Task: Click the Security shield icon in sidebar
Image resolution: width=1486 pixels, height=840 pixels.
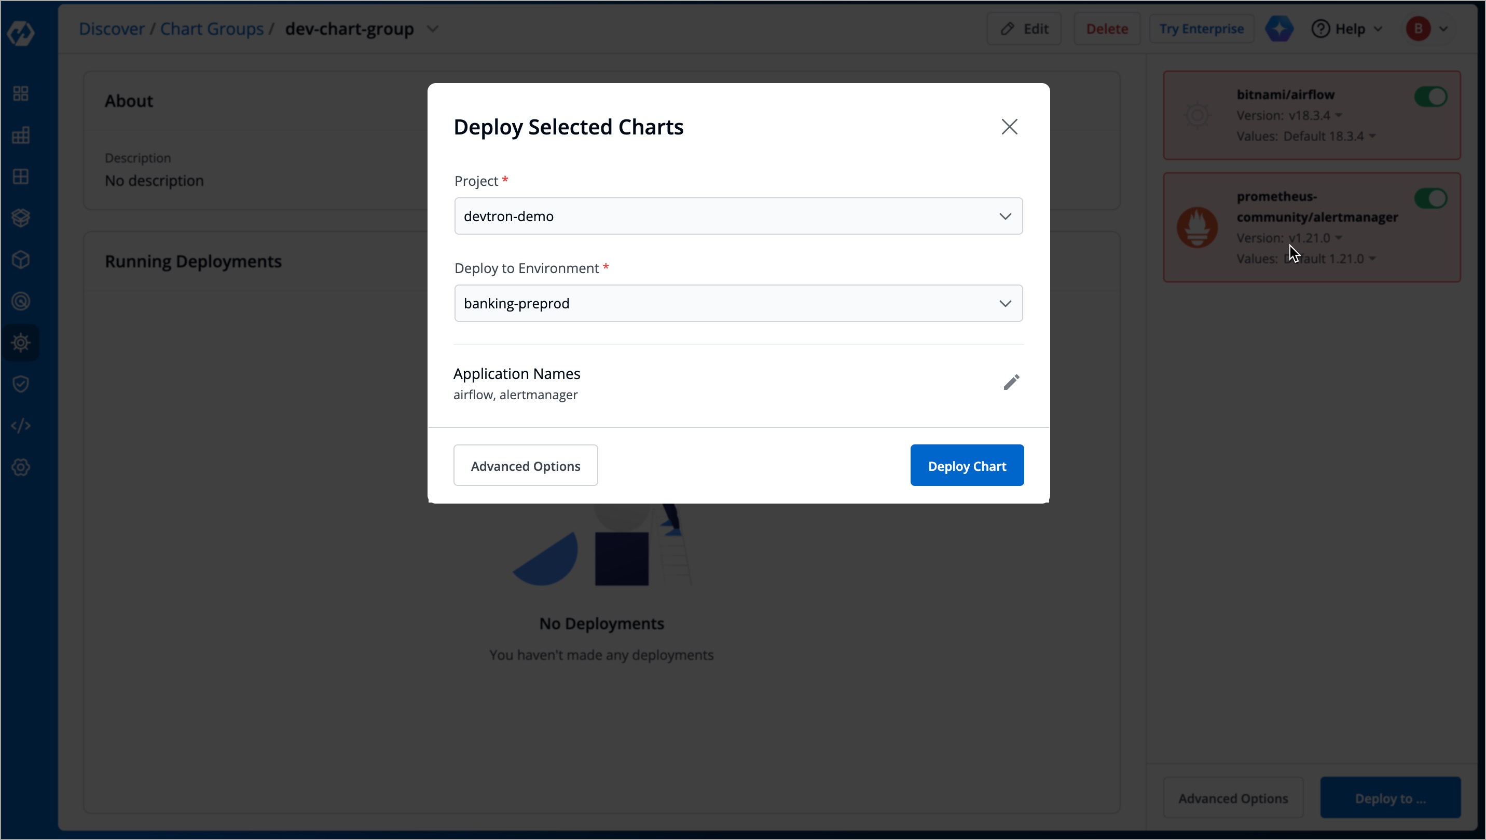Action: point(21,384)
